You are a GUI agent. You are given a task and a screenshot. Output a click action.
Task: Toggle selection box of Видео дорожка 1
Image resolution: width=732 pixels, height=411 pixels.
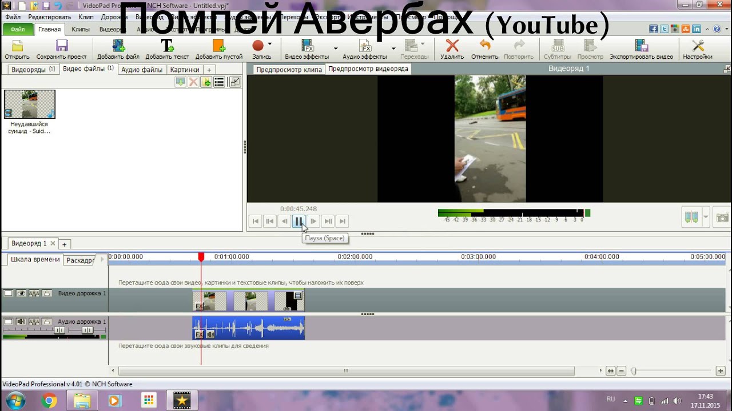click(8, 293)
